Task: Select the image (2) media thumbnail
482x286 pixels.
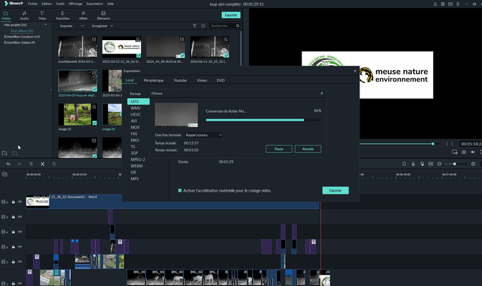Action: tap(77, 114)
